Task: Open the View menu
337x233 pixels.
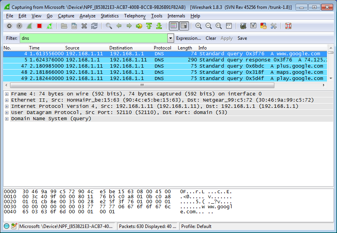Action: 36,16
